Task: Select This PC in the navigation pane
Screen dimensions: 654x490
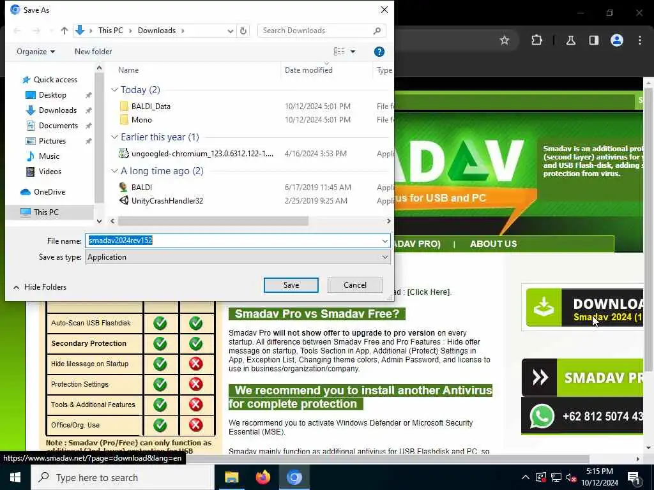Action: point(46,212)
